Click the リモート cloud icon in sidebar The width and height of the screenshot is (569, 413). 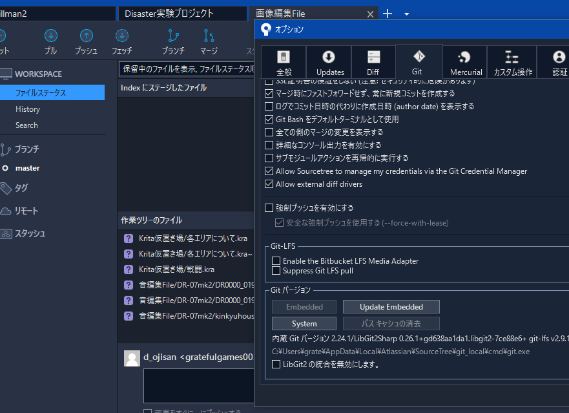[x=6, y=211]
